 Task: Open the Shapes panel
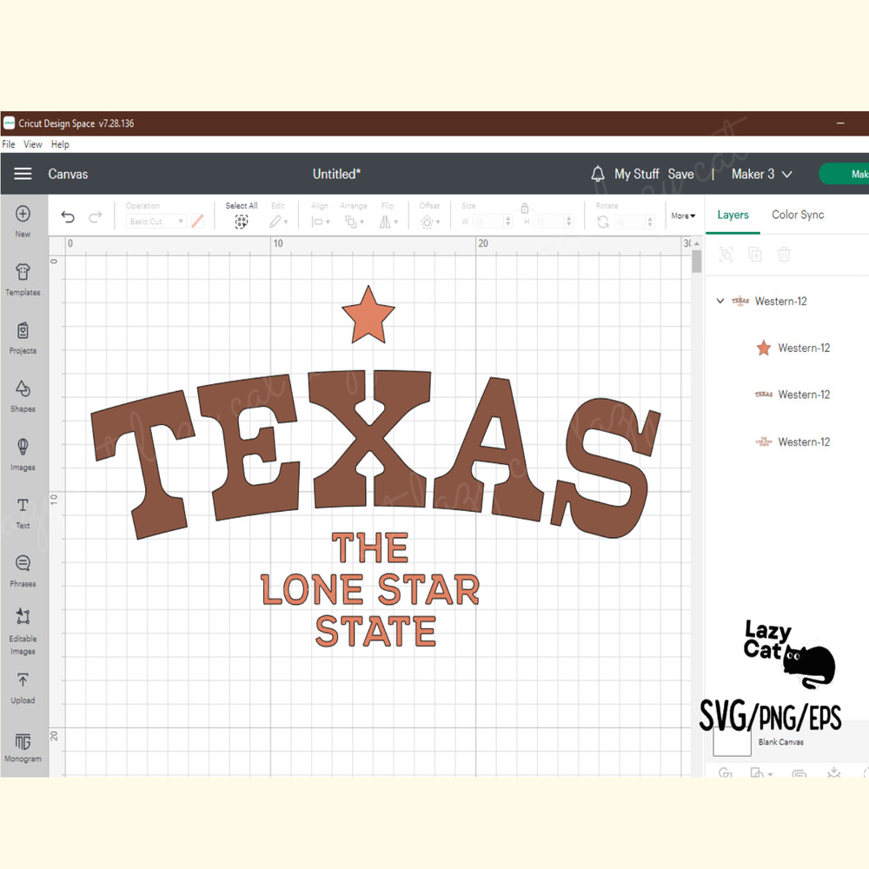tap(23, 394)
